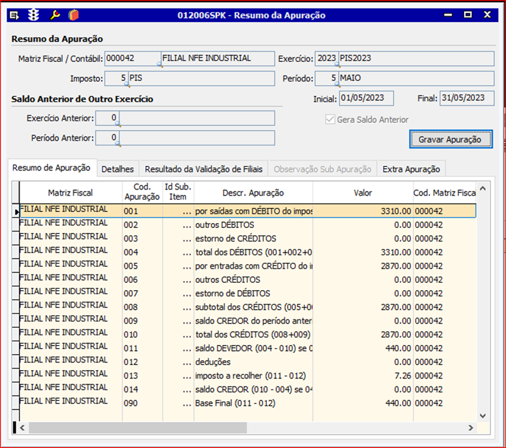Open lookup icon on Imposto field
Screen dimensions: 506x448
point(126,84)
